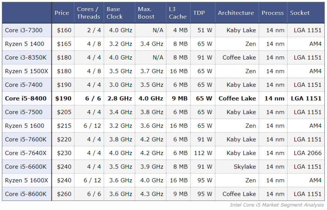Screen dimensions: 327x210
Task: Click the L3 Cache column header
Action: (x=178, y=13)
